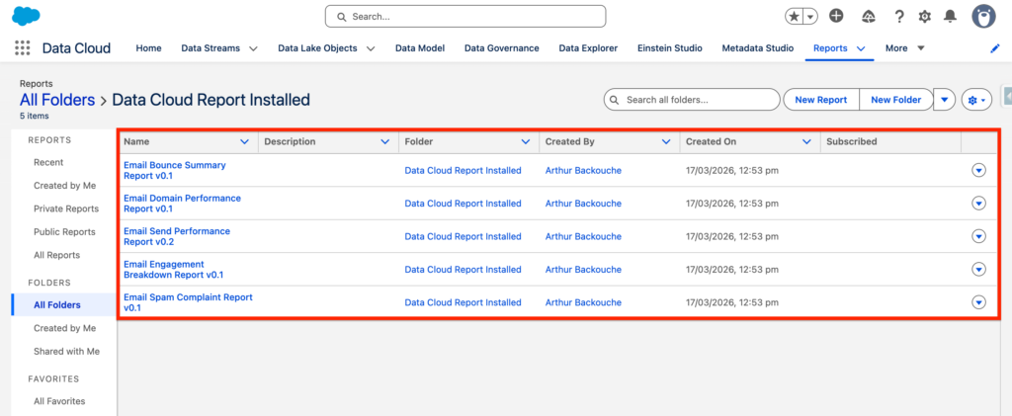Click the Search all folders field
The height and width of the screenshot is (416, 1012).
pyautogui.click(x=700, y=100)
